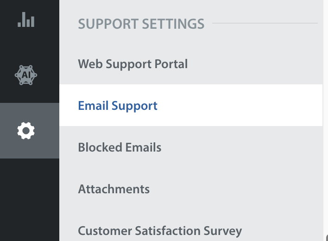Click the word Survey in the last item
This screenshot has height=241, width=328.
(222, 231)
